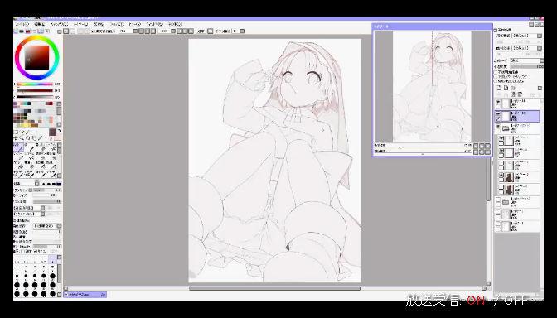557x318 pixels.
Task: Switch color panel to the color wheel icon
Action: pos(16,31)
